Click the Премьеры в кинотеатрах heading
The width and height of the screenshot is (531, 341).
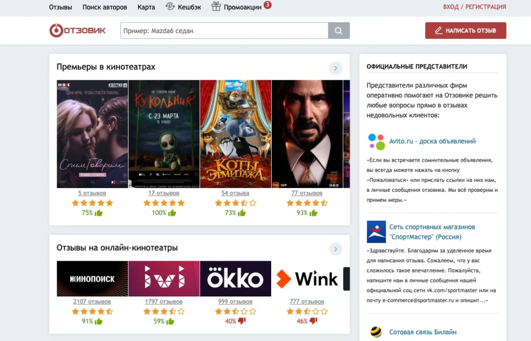[106, 67]
